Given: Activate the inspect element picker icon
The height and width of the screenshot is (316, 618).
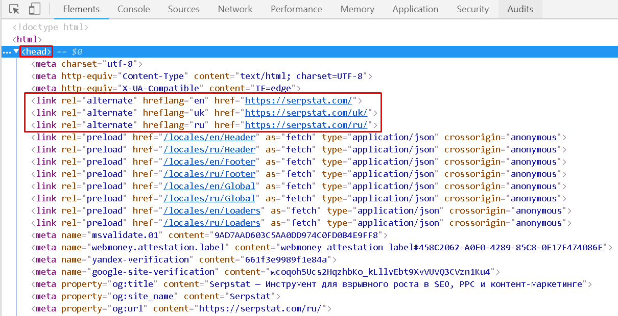Looking at the screenshot, I should (14, 9).
